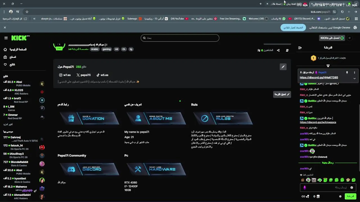
Task: Reload the page in Chrome
Action: coord(342,12)
